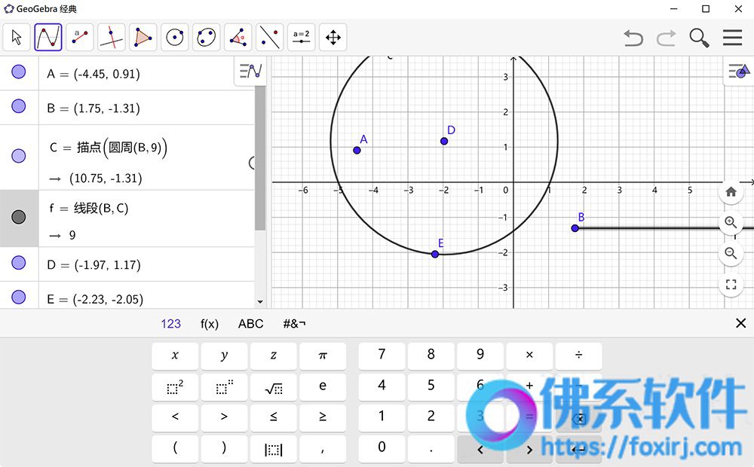The height and width of the screenshot is (467, 754).
Task: Switch keyboard to f(x) tab
Action: coord(209,324)
